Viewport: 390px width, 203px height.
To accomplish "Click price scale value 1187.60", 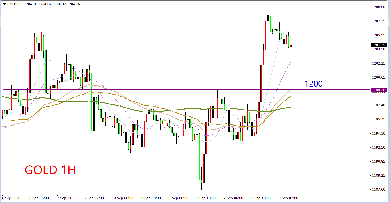I will pyautogui.click(x=379, y=189).
